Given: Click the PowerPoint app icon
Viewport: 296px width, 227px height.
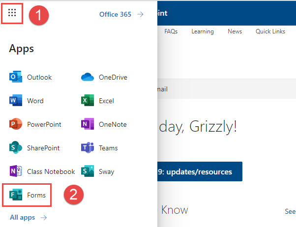Looking at the screenshot, I should point(16,124).
